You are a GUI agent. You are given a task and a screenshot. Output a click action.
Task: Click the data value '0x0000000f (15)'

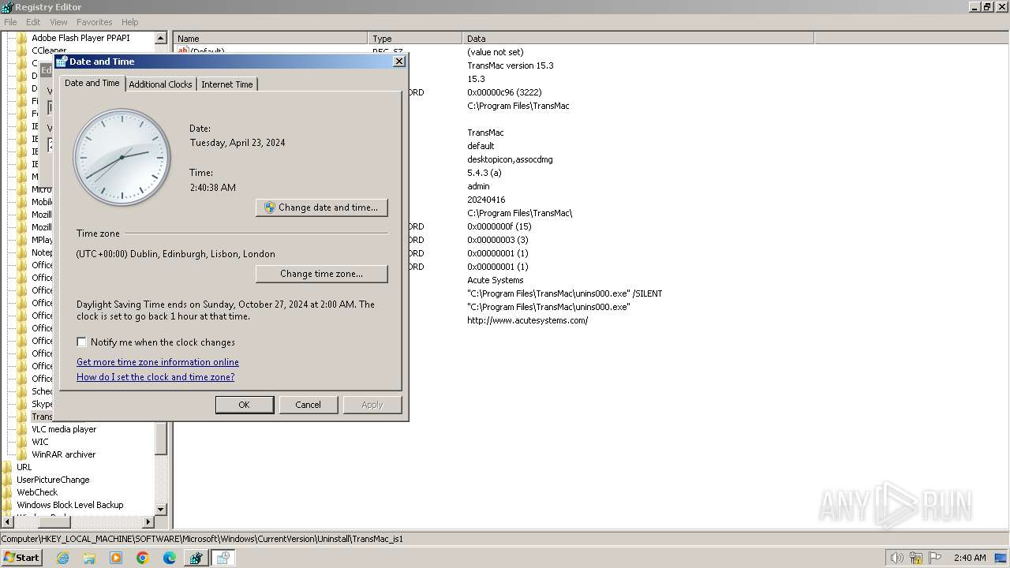(x=499, y=226)
